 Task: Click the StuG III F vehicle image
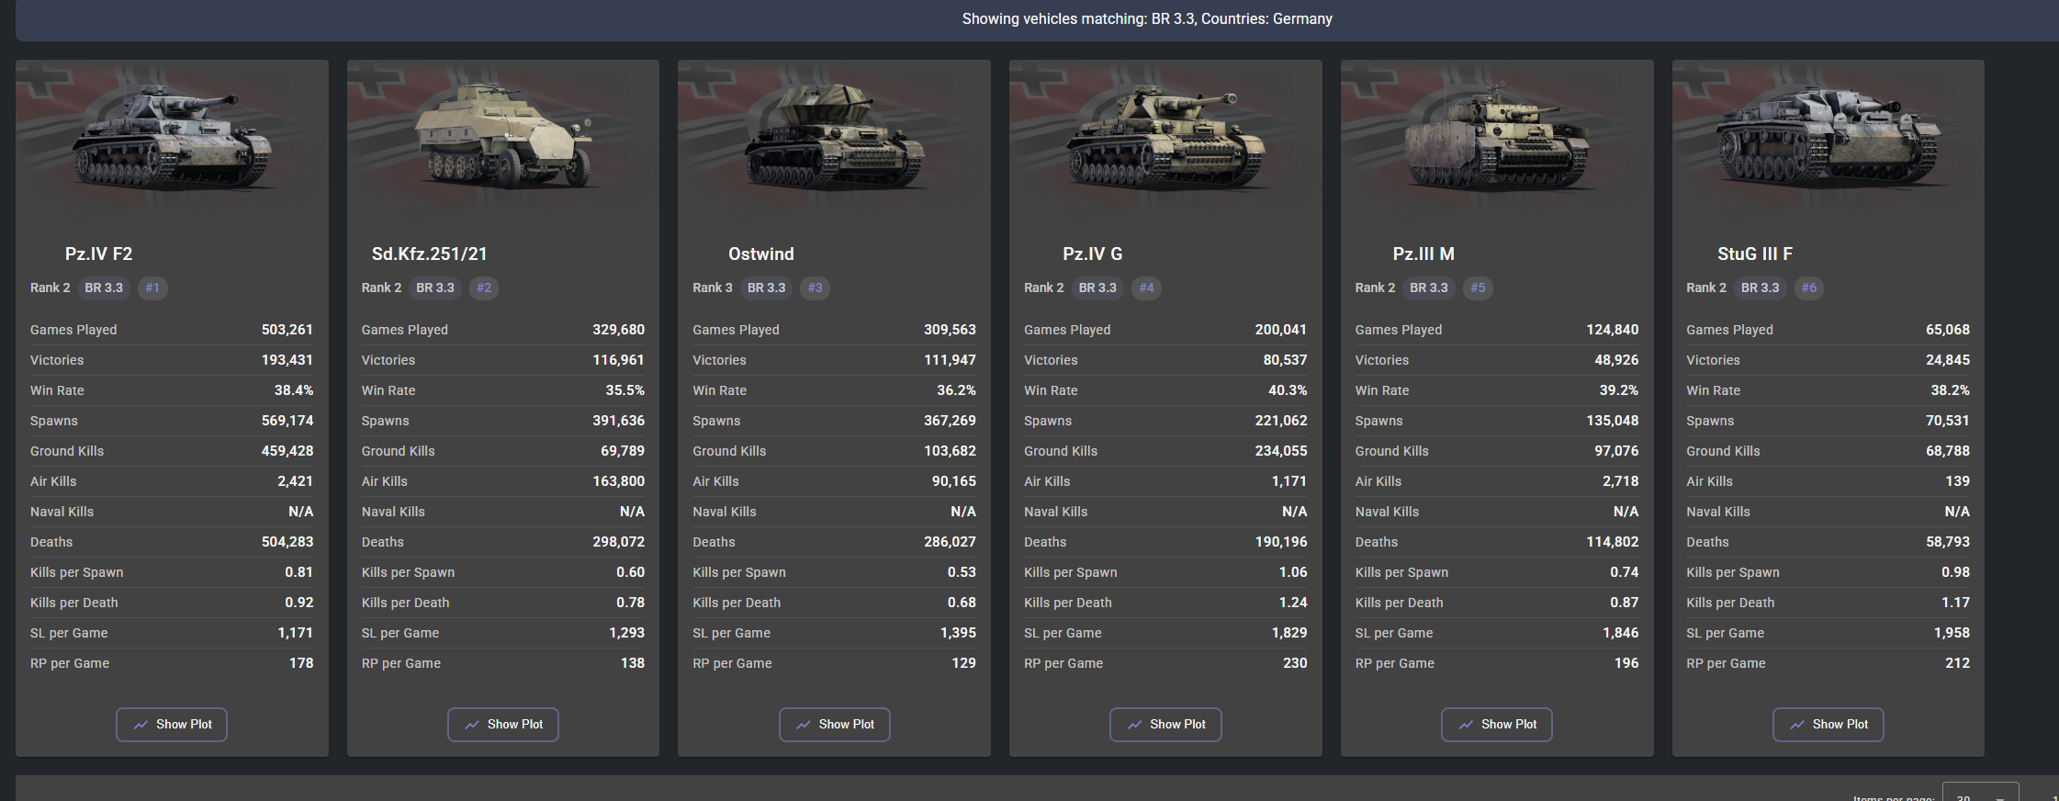click(1828, 136)
